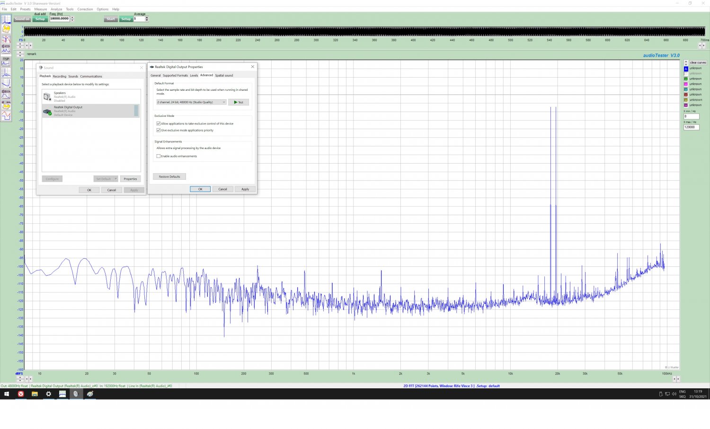710x429 pixels.
Task: Uncheck Allow applications to take exclusive control
Action: [159, 123]
